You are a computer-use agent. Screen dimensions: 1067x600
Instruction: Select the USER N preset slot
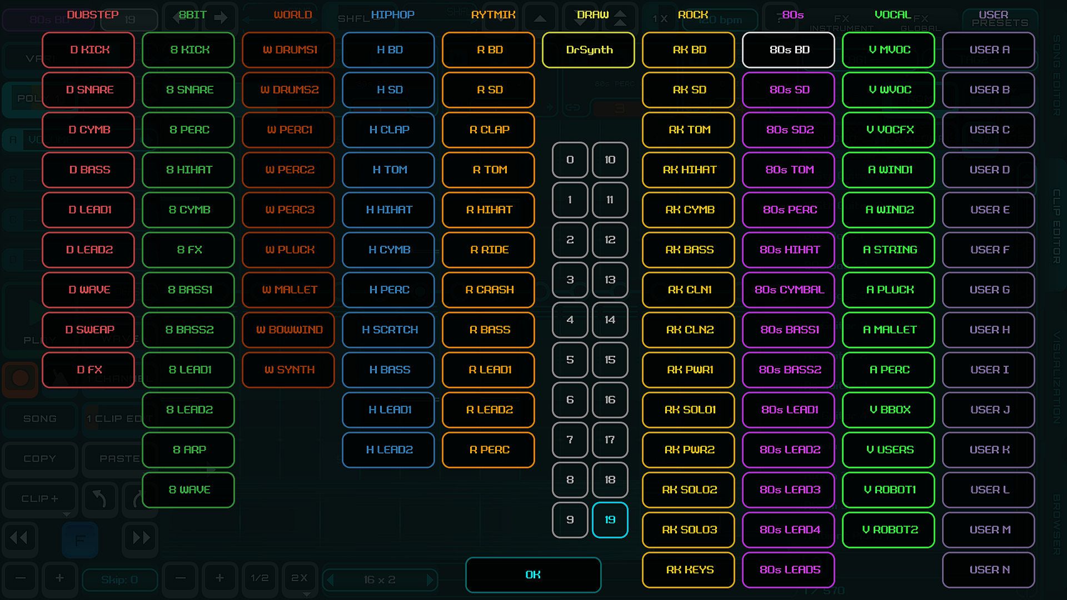tap(989, 570)
